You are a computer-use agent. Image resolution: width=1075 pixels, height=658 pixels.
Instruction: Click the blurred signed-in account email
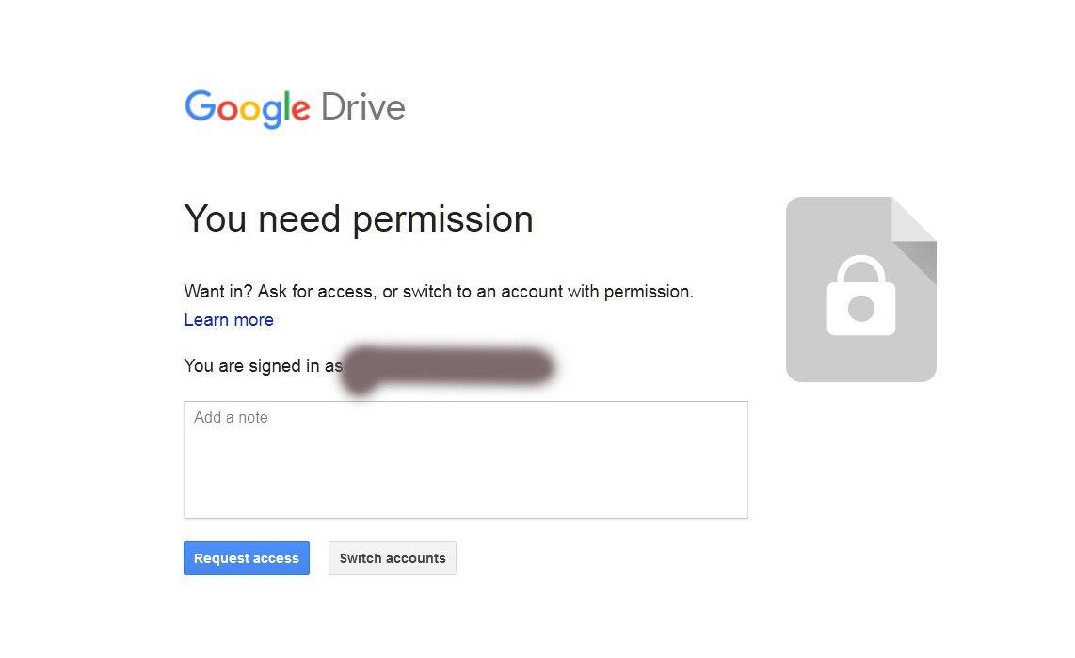[x=448, y=366]
